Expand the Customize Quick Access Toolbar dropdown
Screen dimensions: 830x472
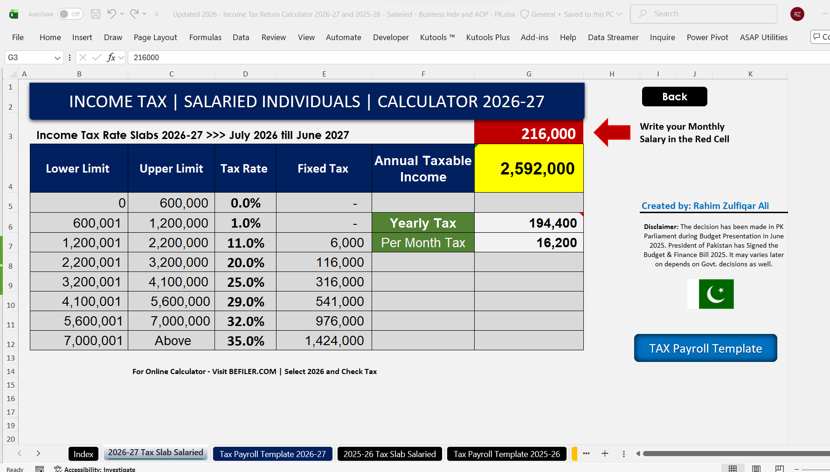click(156, 14)
